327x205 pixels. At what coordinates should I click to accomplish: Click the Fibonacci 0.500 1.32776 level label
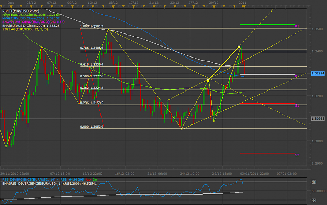(x=92, y=76)
